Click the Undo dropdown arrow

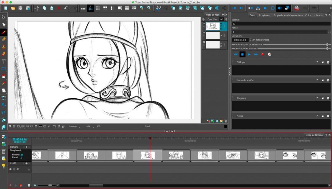(x=69, y=8)
